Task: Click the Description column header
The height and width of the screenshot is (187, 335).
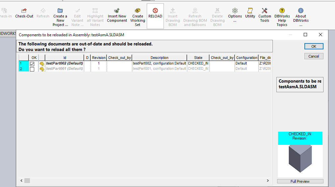Action: point(159,58)
